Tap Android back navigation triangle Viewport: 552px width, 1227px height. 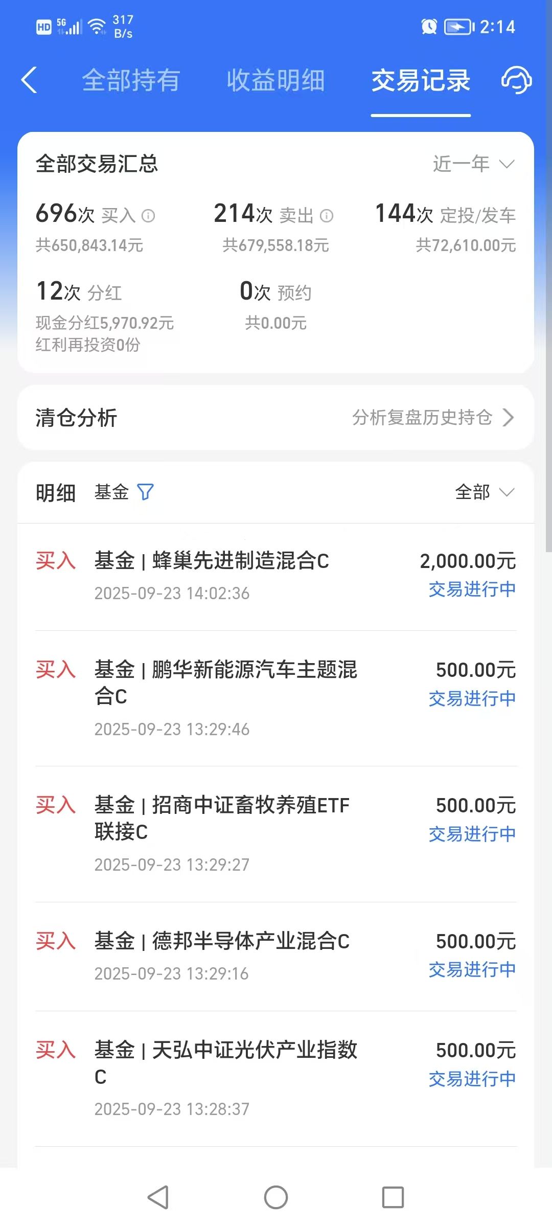[x=158, y=1197]
